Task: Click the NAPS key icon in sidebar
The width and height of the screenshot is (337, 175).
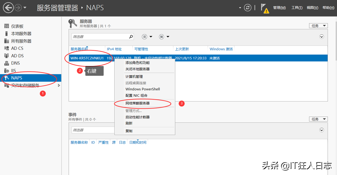Action: pyautogui.click(x=6, y=78)
